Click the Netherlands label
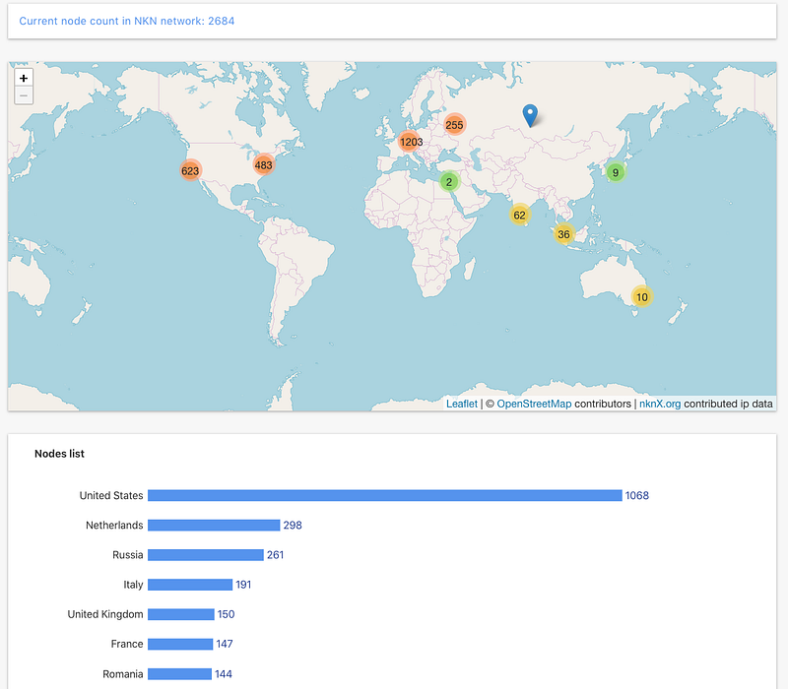 [114, 526]
